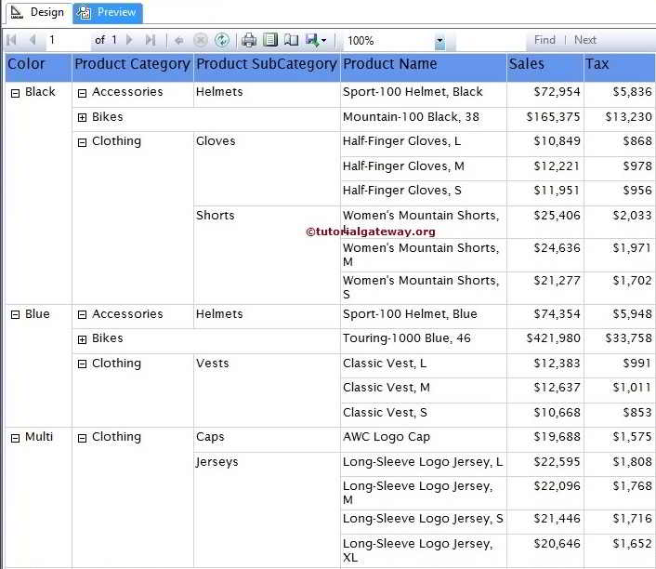The width and height of the screenshot is (656, 569).
Task: Go to the next page arrow
Action: point(129,40)
